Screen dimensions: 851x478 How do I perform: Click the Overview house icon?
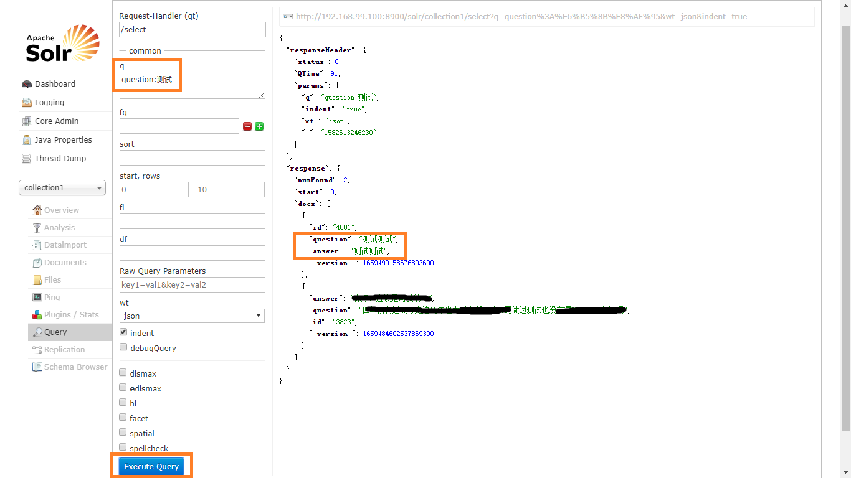(37, 210)
